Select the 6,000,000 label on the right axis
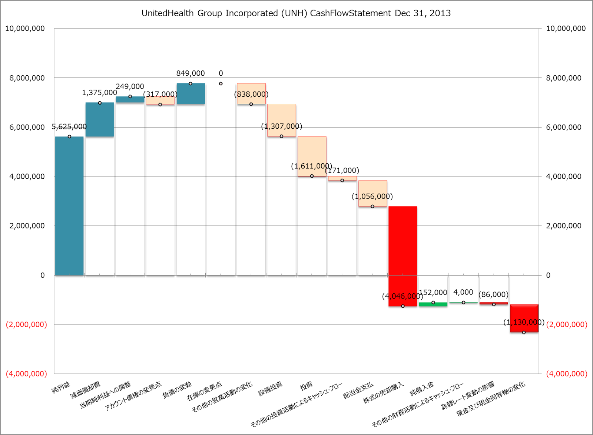The image size is (593, 435). click(564, 127)
